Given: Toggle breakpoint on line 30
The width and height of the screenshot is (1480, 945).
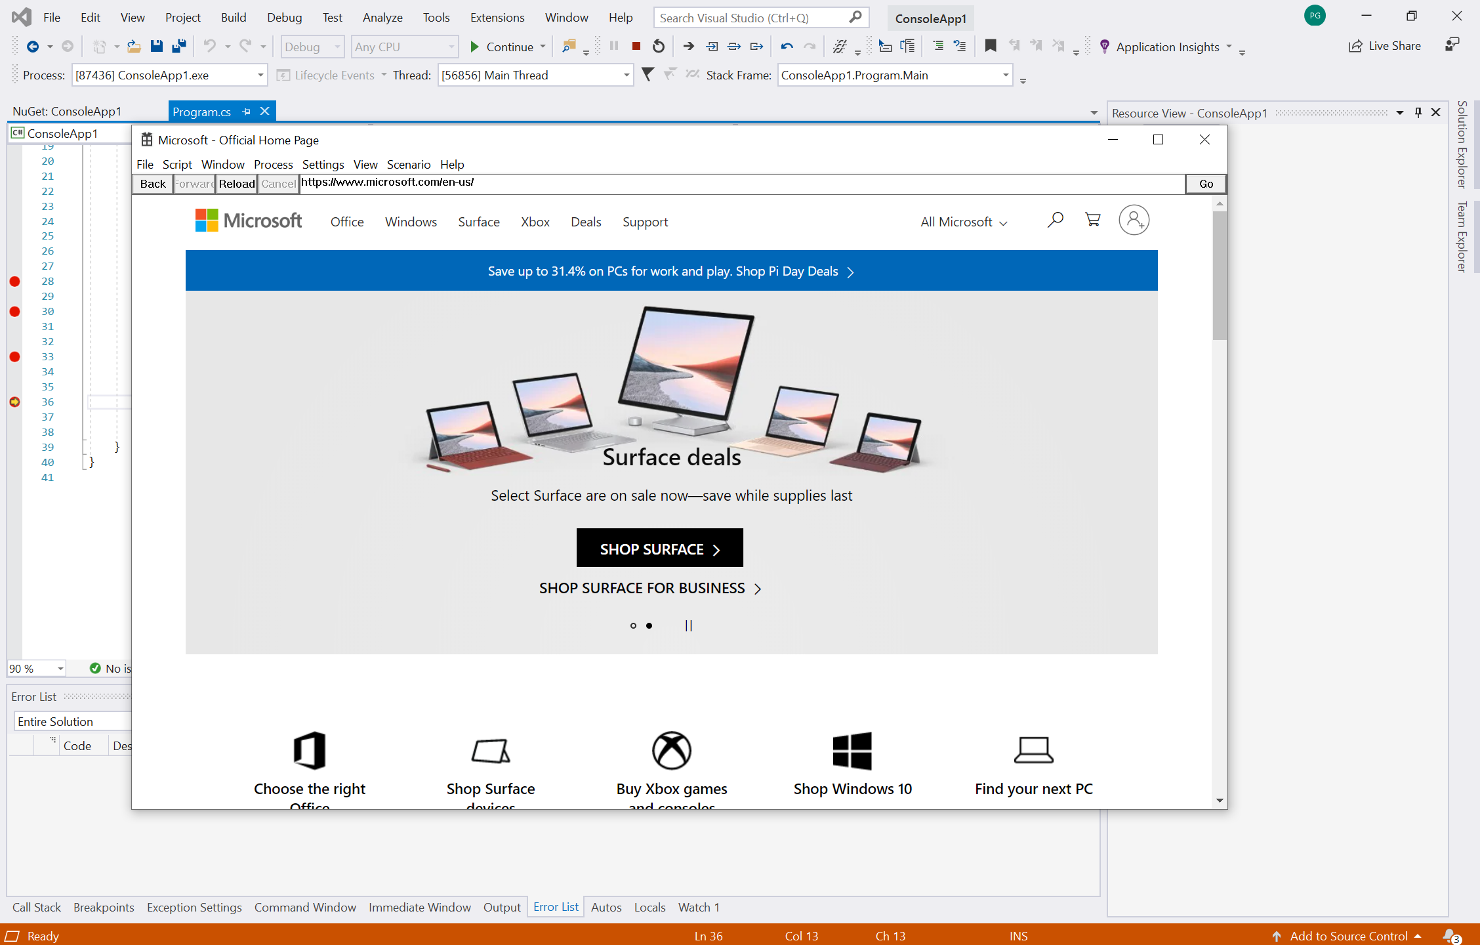Looking at the screenshot, I should 15,312.
